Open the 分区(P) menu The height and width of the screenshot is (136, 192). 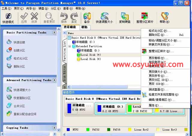coord(56,8)
